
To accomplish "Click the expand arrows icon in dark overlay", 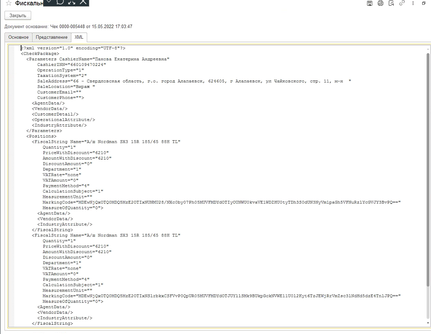I will 72,2.
